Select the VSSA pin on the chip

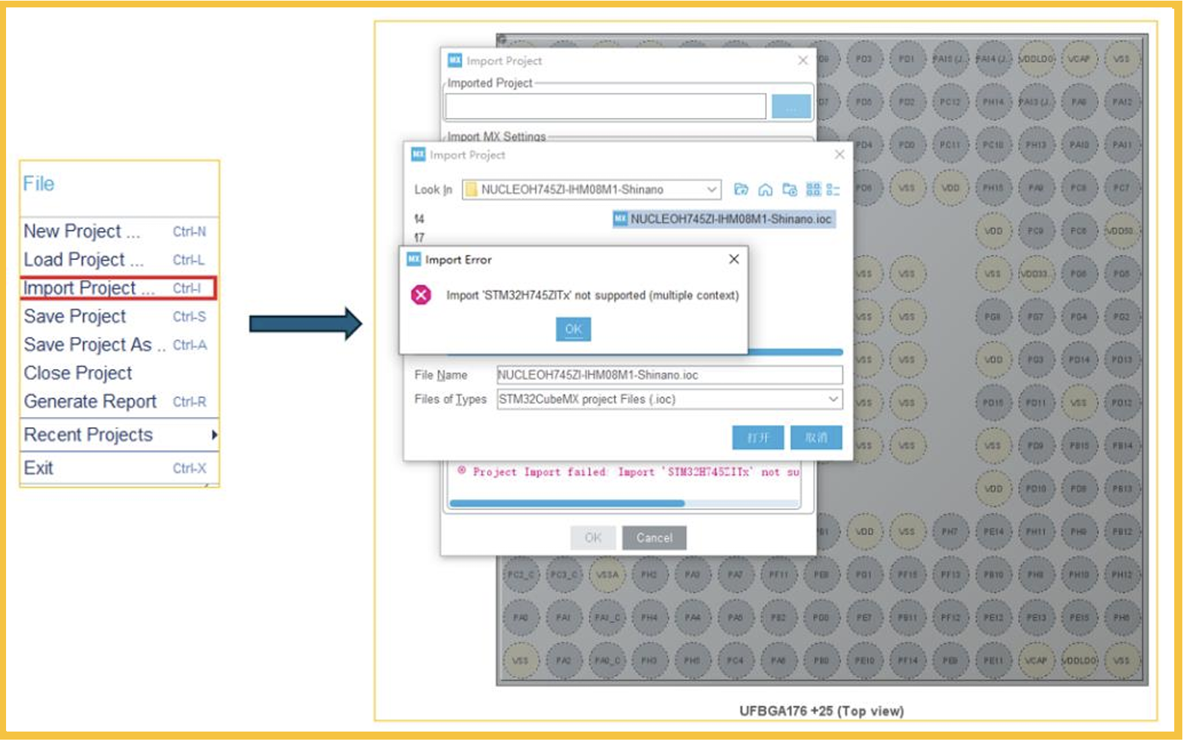(606, 575)
